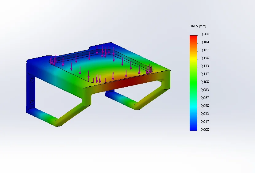
Task: Select the 0,000 minimum legend value
Action: [x=205, y=130]
